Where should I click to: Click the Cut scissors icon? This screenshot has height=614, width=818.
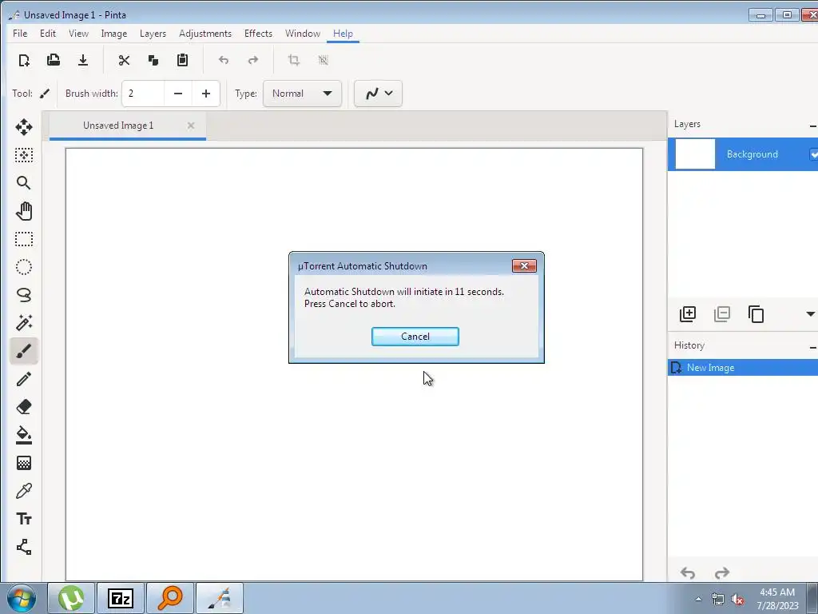tap(124, 60)
